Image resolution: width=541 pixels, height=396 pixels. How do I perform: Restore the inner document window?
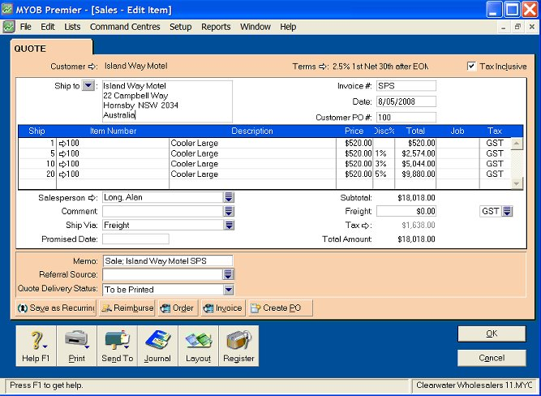[517, 27]
